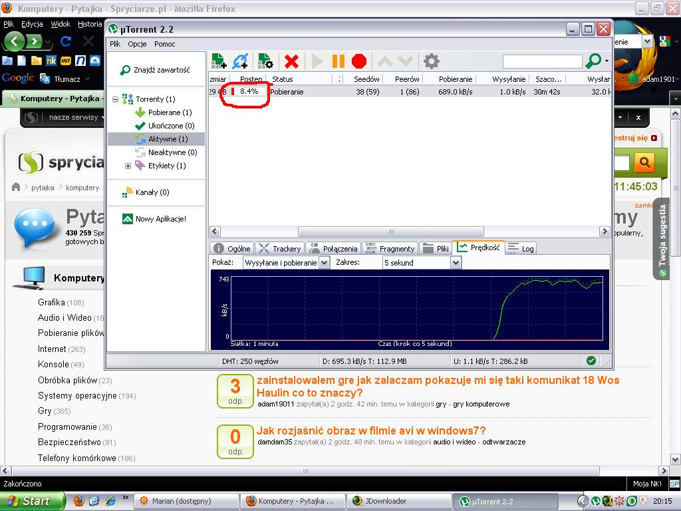The height and width of the screenshot is (511, 681).
Task: Open the Grafika category link
Action: point(51,303)
